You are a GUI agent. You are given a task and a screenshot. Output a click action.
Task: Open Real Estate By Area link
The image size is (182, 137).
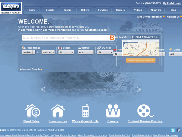[65, 135]
